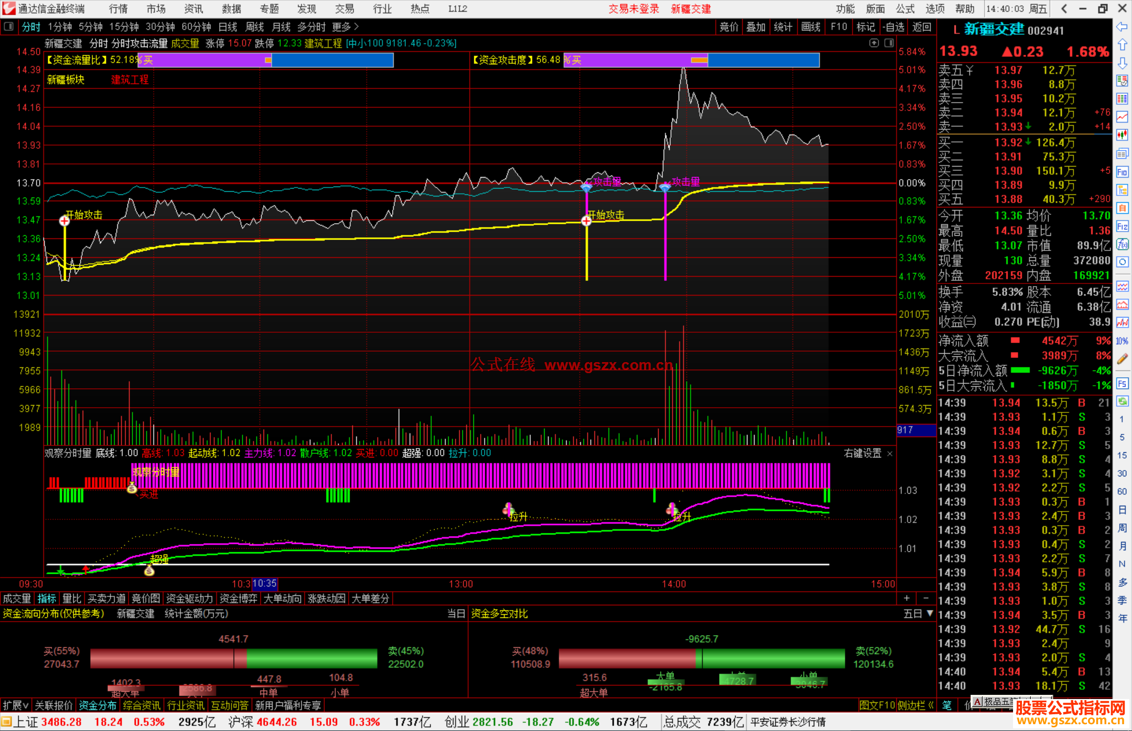The image size is (1132, 731).
Task: Click the circle icon in right sidebar
Action: click(x=1122, y=262)
